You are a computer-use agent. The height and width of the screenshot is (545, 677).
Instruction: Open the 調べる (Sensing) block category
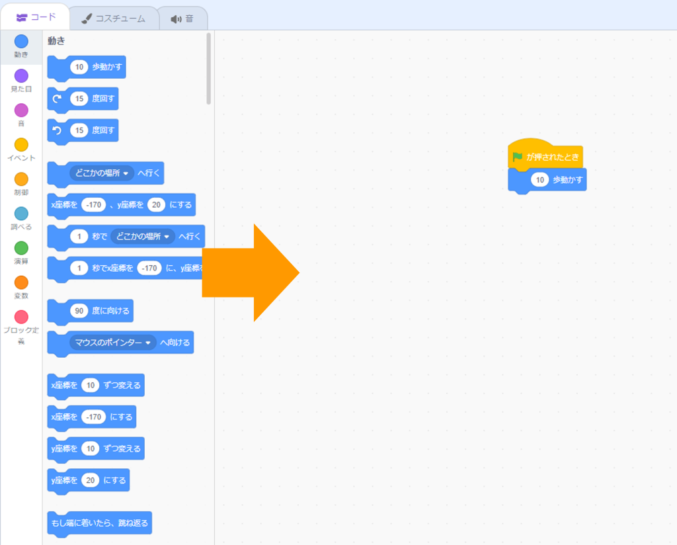21,214
